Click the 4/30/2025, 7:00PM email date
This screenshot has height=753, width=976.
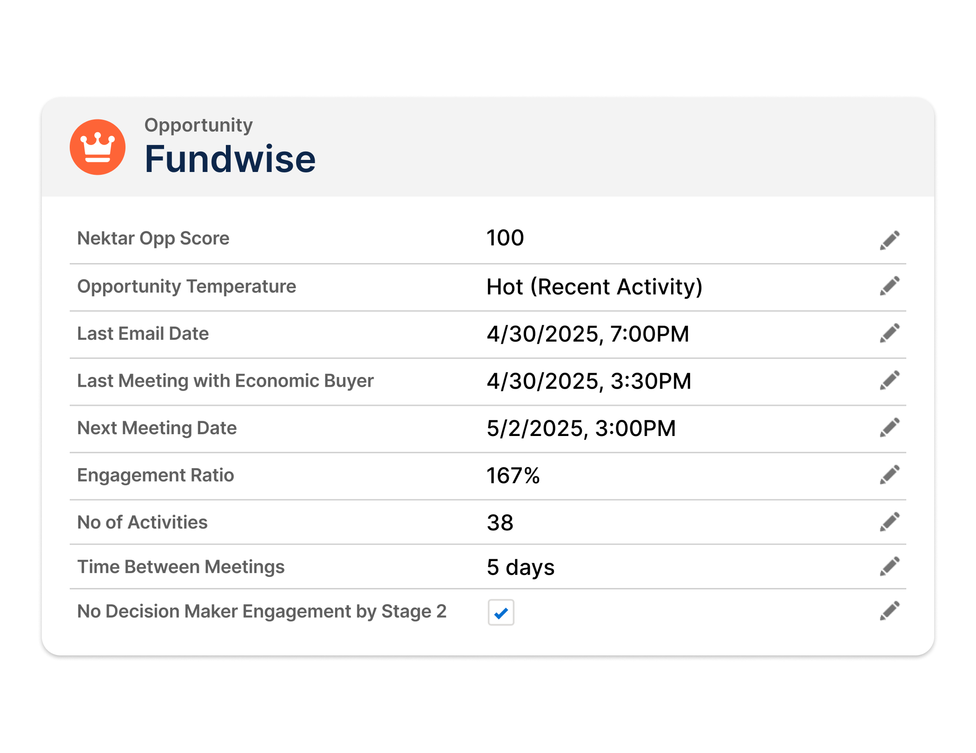(587, 334)
